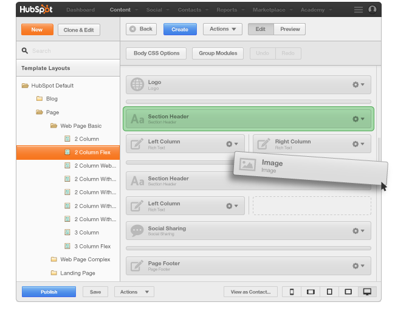Open the top Actions dropdown

point(222,29)
